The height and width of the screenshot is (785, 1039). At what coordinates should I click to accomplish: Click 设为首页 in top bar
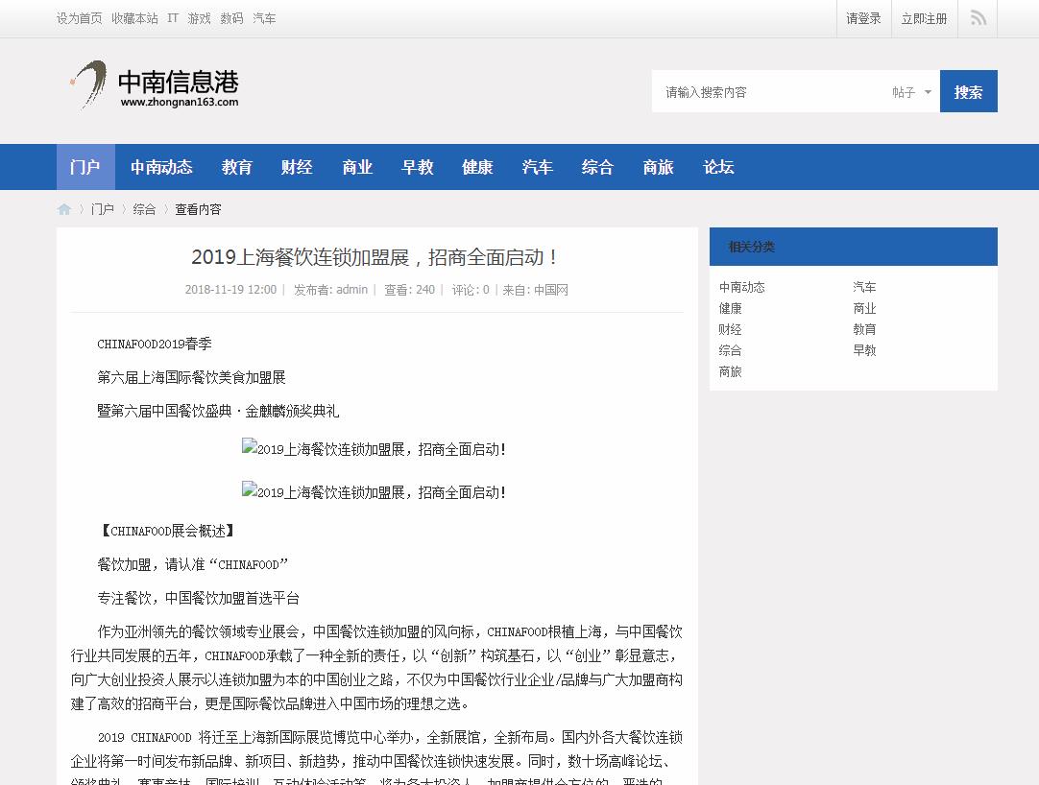point(80,18)
